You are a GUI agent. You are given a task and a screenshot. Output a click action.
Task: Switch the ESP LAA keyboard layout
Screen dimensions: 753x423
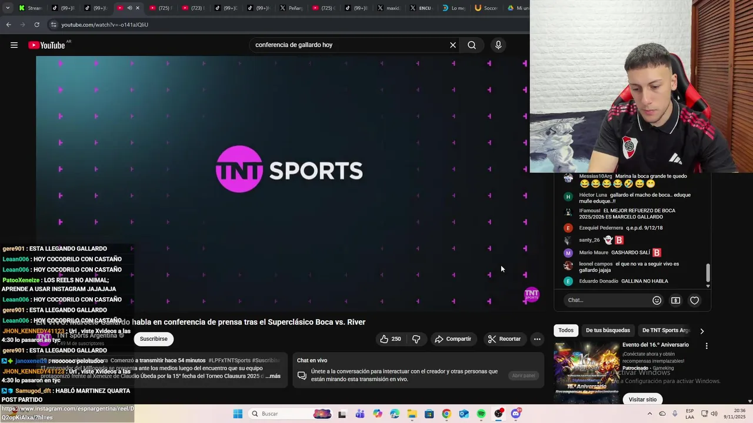(x=689, y=414)
